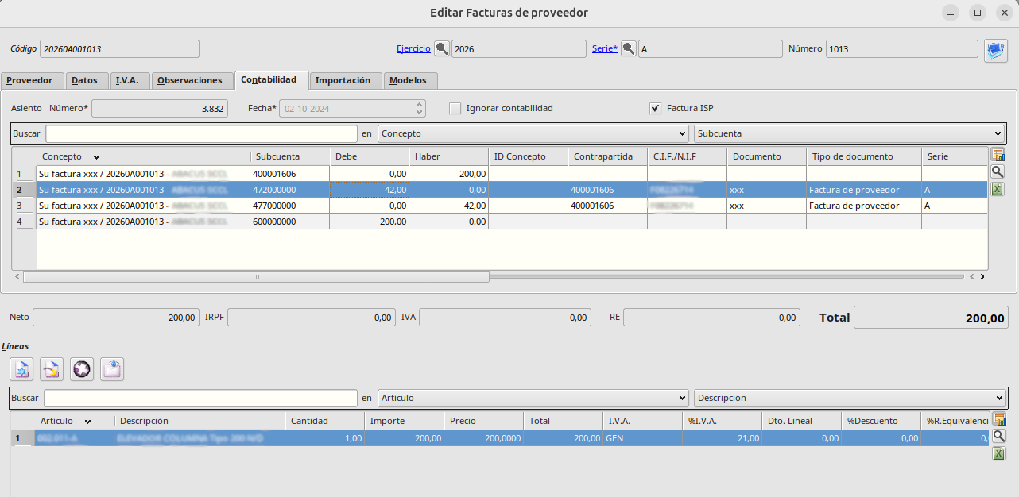Click the search magnifier beside the accounting grid
Image resolution: width=1019 pixels, height=497 pixels.
[x=999, y=172]
